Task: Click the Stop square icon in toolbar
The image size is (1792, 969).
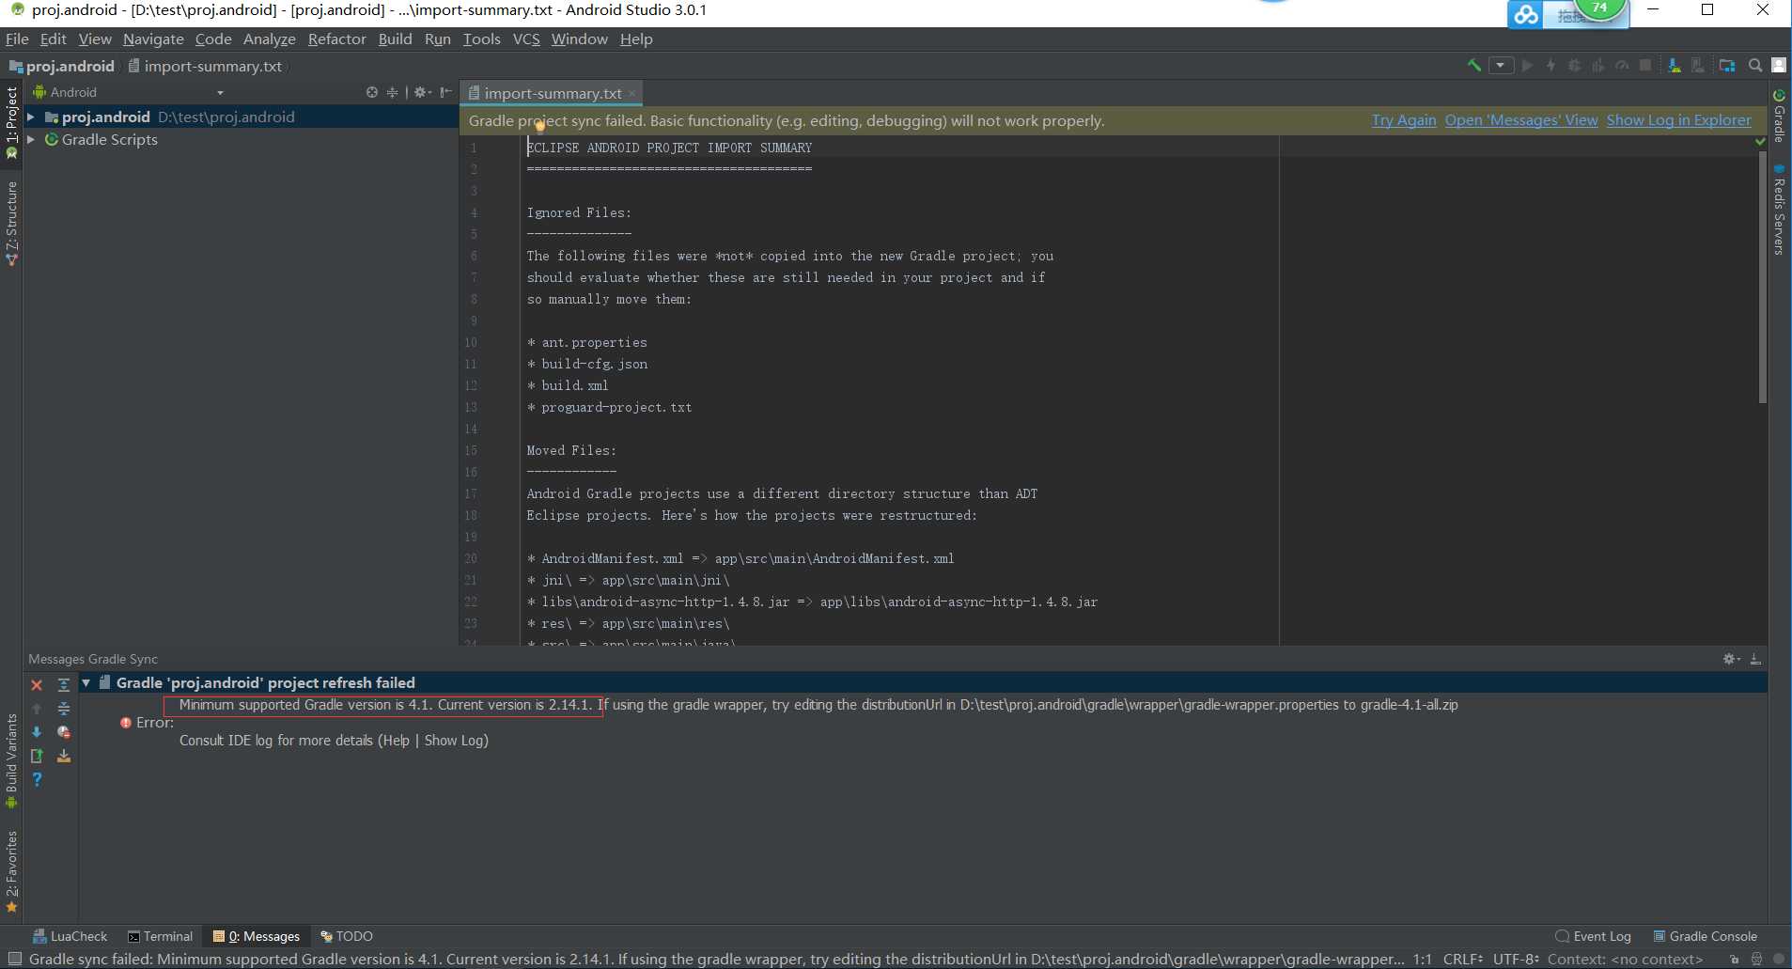Action: click(x=1645, y=65)
